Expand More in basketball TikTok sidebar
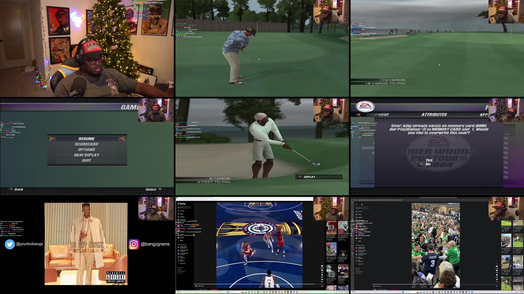The width and height of the screenshot is (524, 294). pos(181,241)
